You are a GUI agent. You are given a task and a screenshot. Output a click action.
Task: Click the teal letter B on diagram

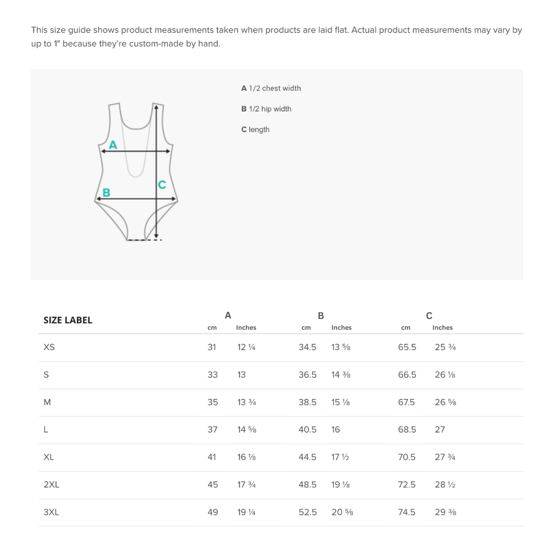pos(106,193)
